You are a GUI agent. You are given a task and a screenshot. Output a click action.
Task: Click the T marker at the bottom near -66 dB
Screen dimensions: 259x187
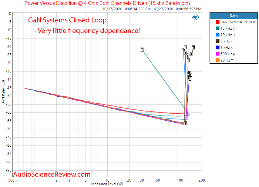tap(185, 123)
